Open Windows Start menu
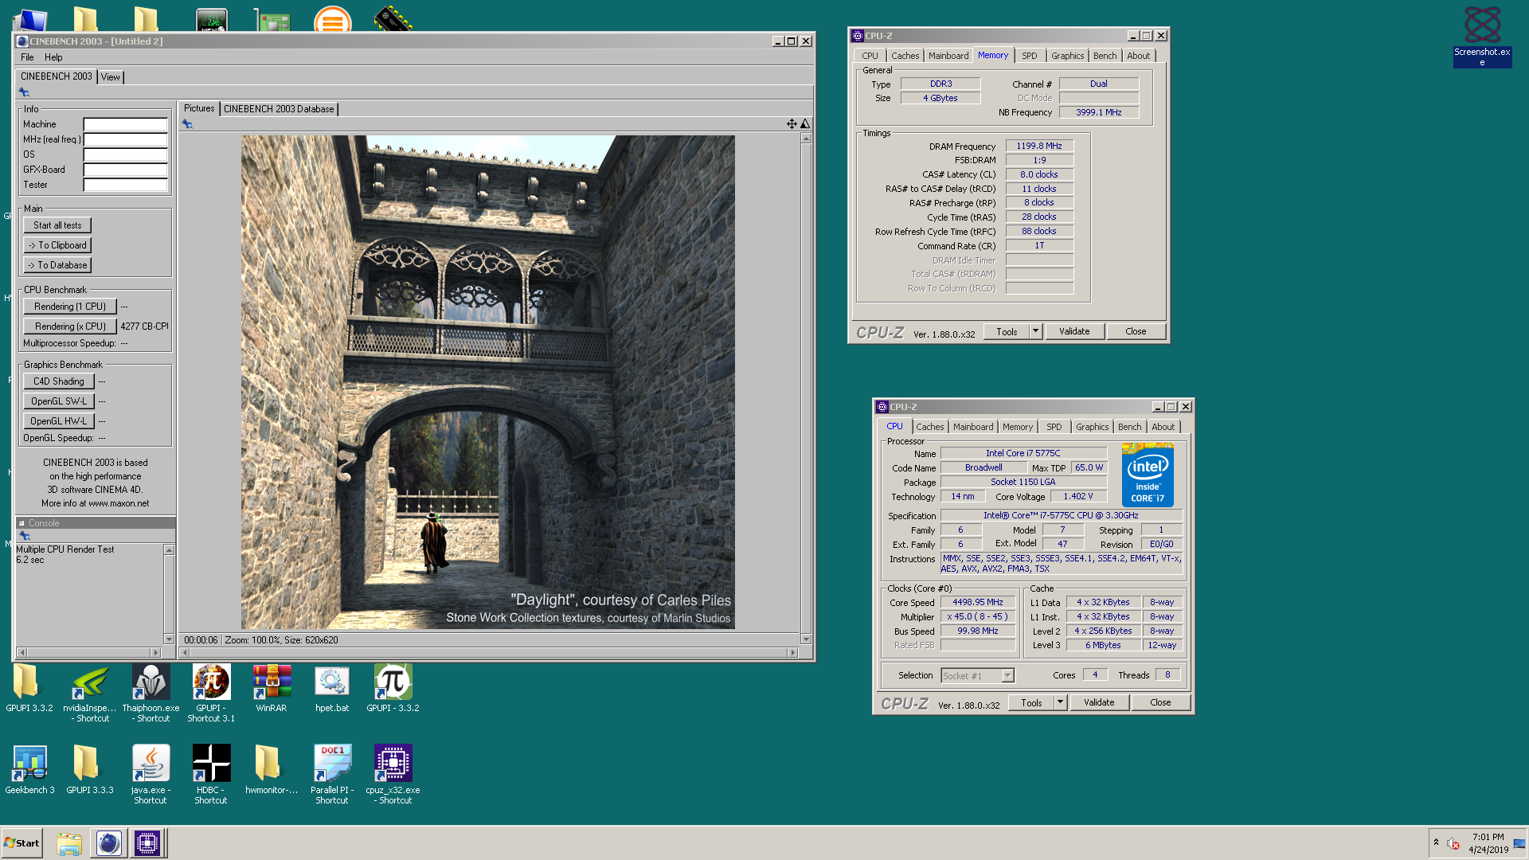This screenshot has width=1529, height=860. pos(22,843)
